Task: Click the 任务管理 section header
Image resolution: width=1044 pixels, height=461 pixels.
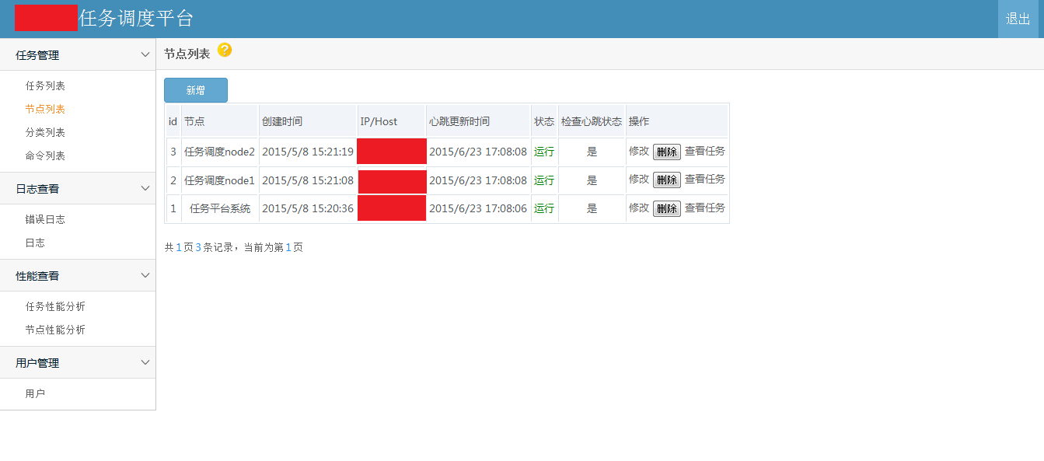Action: pos(78,54)
